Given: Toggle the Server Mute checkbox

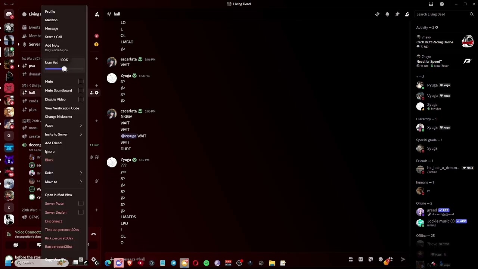Looking at the screenshot, I should (81, 204).
